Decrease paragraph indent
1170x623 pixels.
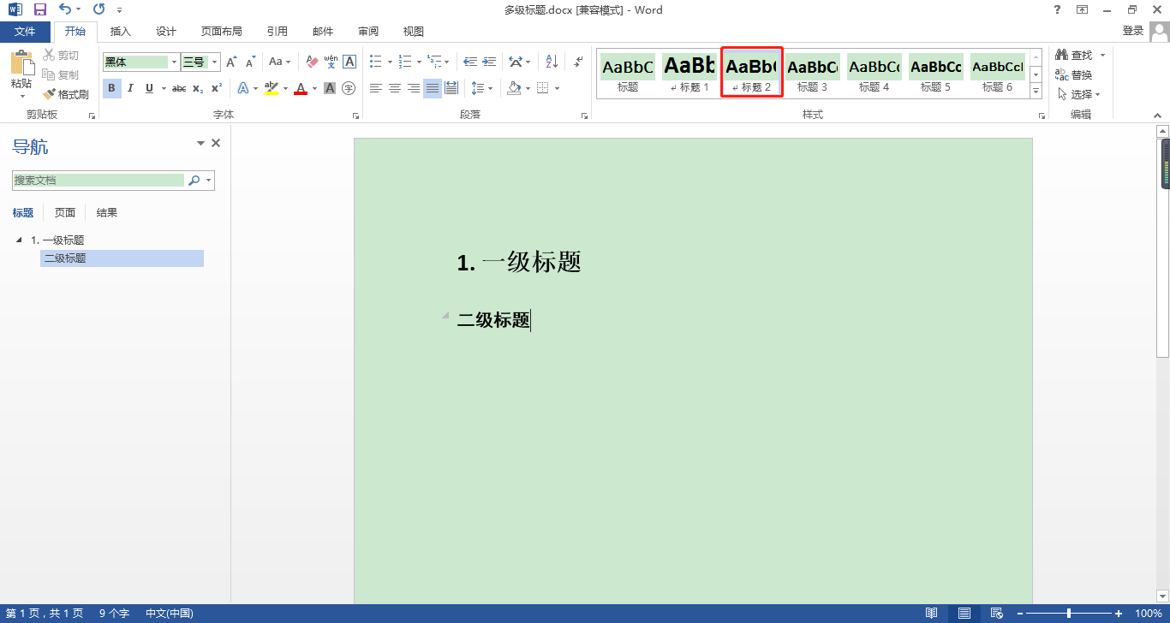470,62
